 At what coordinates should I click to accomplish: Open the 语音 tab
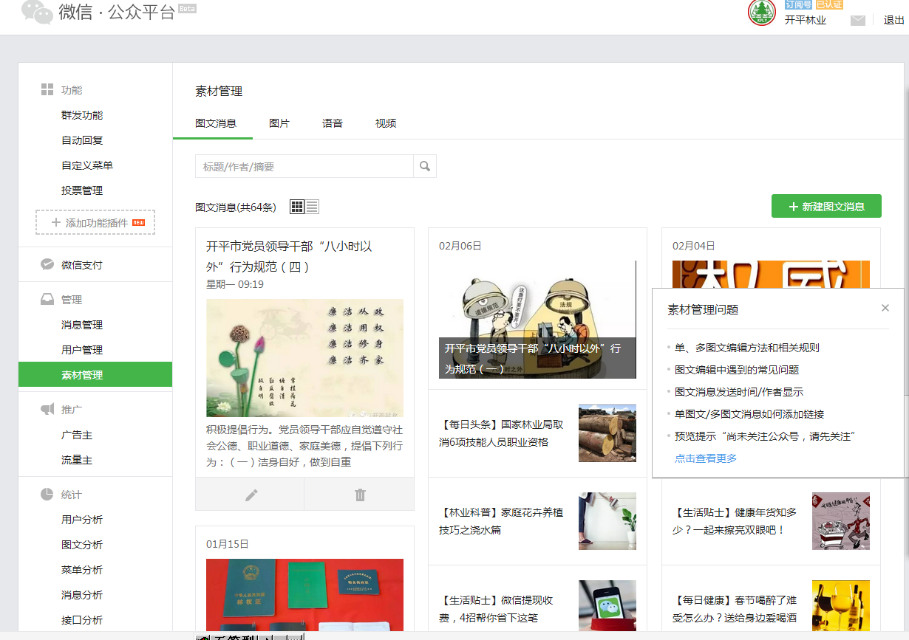(x=333, y=123)
